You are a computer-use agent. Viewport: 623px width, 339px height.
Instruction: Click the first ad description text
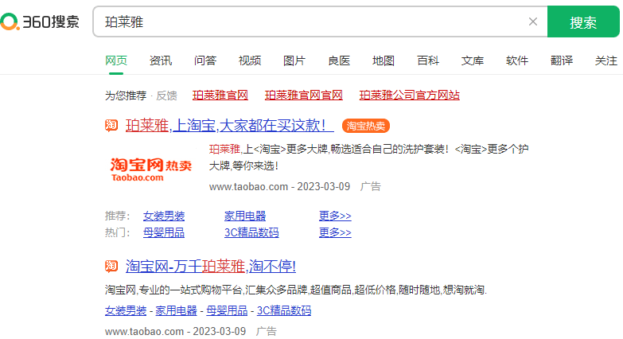[x=368, y=158]
